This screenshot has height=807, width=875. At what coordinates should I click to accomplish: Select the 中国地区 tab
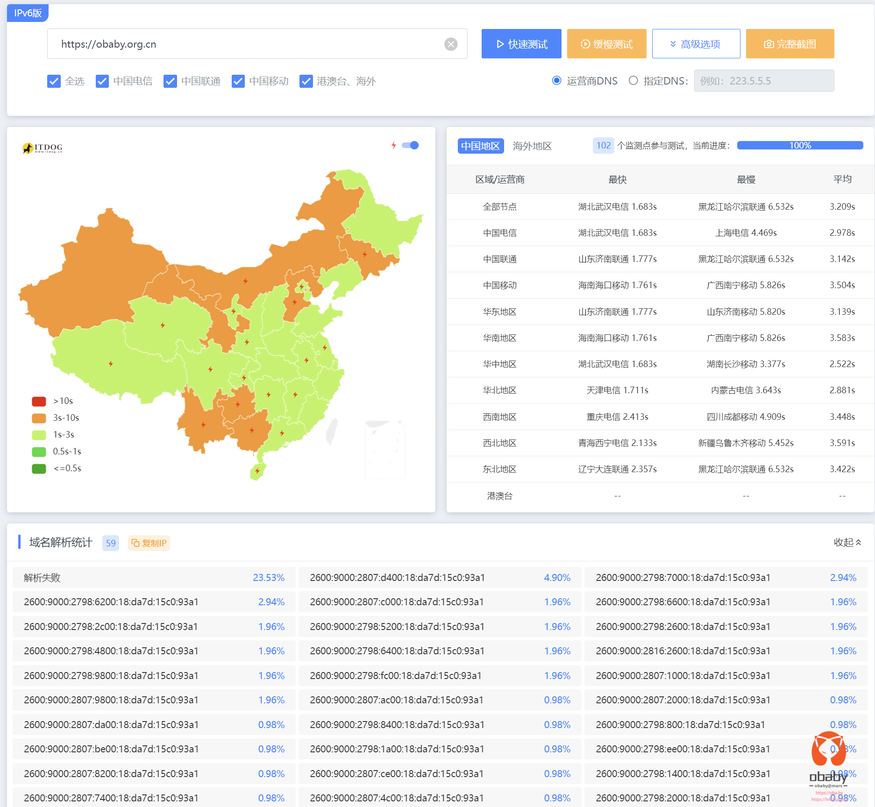(480, 146)
